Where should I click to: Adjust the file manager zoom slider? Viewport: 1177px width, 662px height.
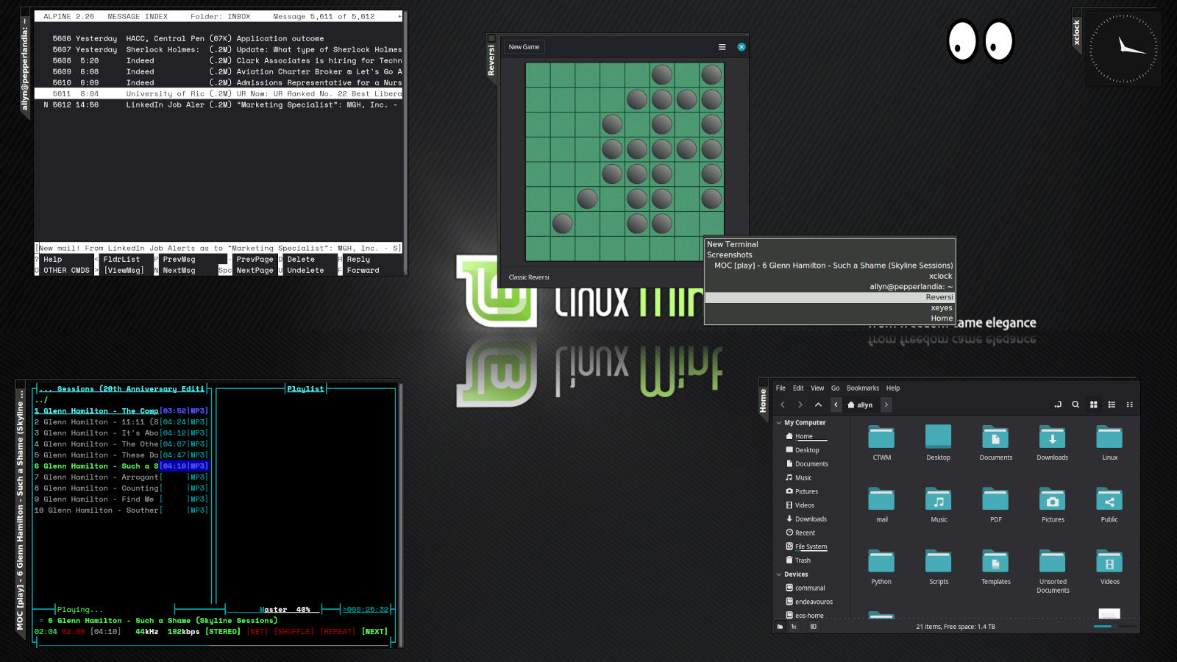coord(1114,627)
